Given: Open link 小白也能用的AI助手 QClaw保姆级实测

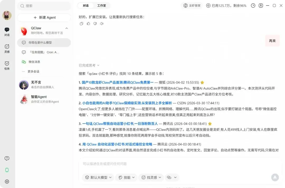Looking at the screenshot, I should [127, 103].
